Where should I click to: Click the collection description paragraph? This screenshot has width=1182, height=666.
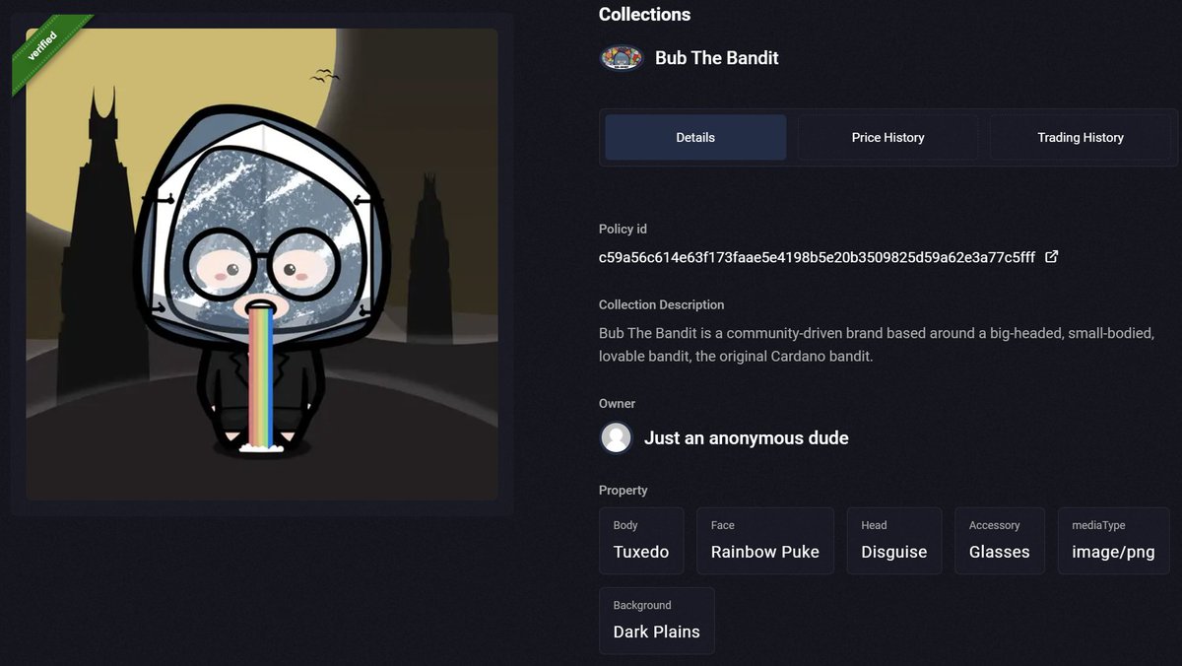[x=877, y=345]
